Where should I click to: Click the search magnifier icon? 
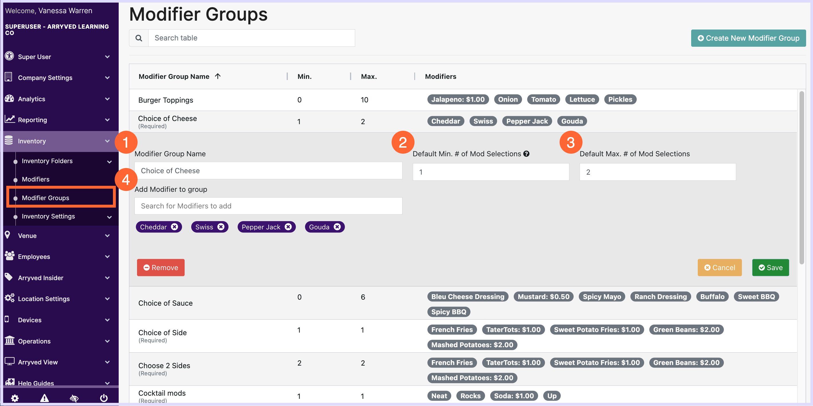(138, 38)
